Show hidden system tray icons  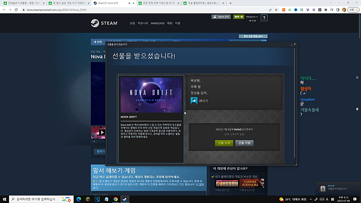point(310,199)
